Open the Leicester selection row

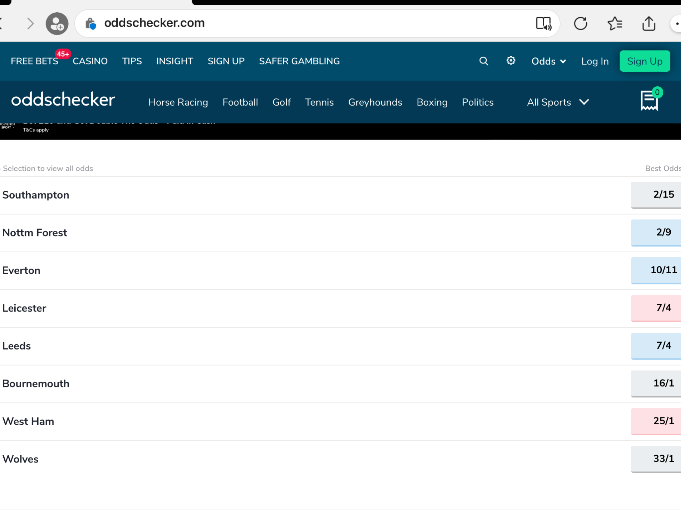[340, 308]
